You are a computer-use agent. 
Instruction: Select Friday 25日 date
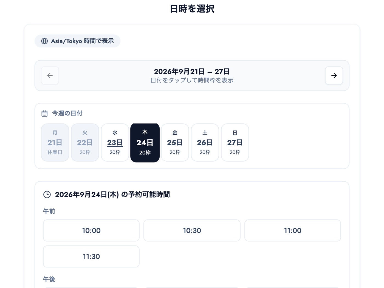pyautogui.click(x=175, y=143)
